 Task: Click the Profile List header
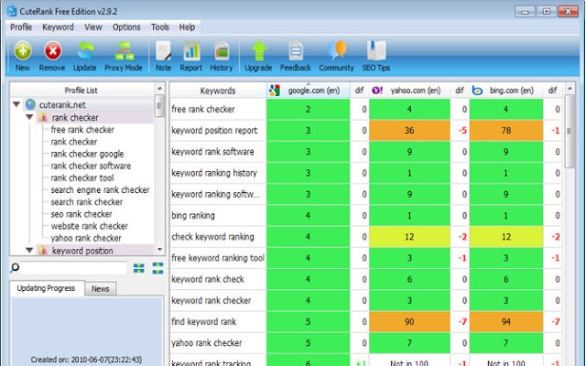pos(81,91)
